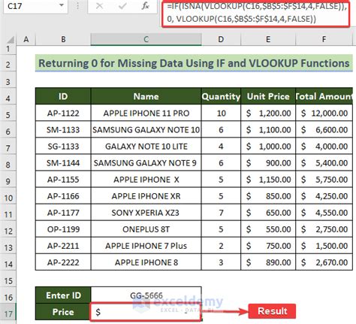The width and height of the screenshot is (356, 324).
Task: Select cell APPLE IPHONE 8
Action: (x=146, y=262)
